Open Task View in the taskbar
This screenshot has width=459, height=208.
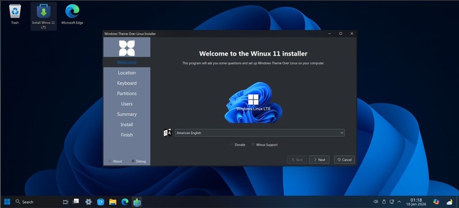coord(65,202)
